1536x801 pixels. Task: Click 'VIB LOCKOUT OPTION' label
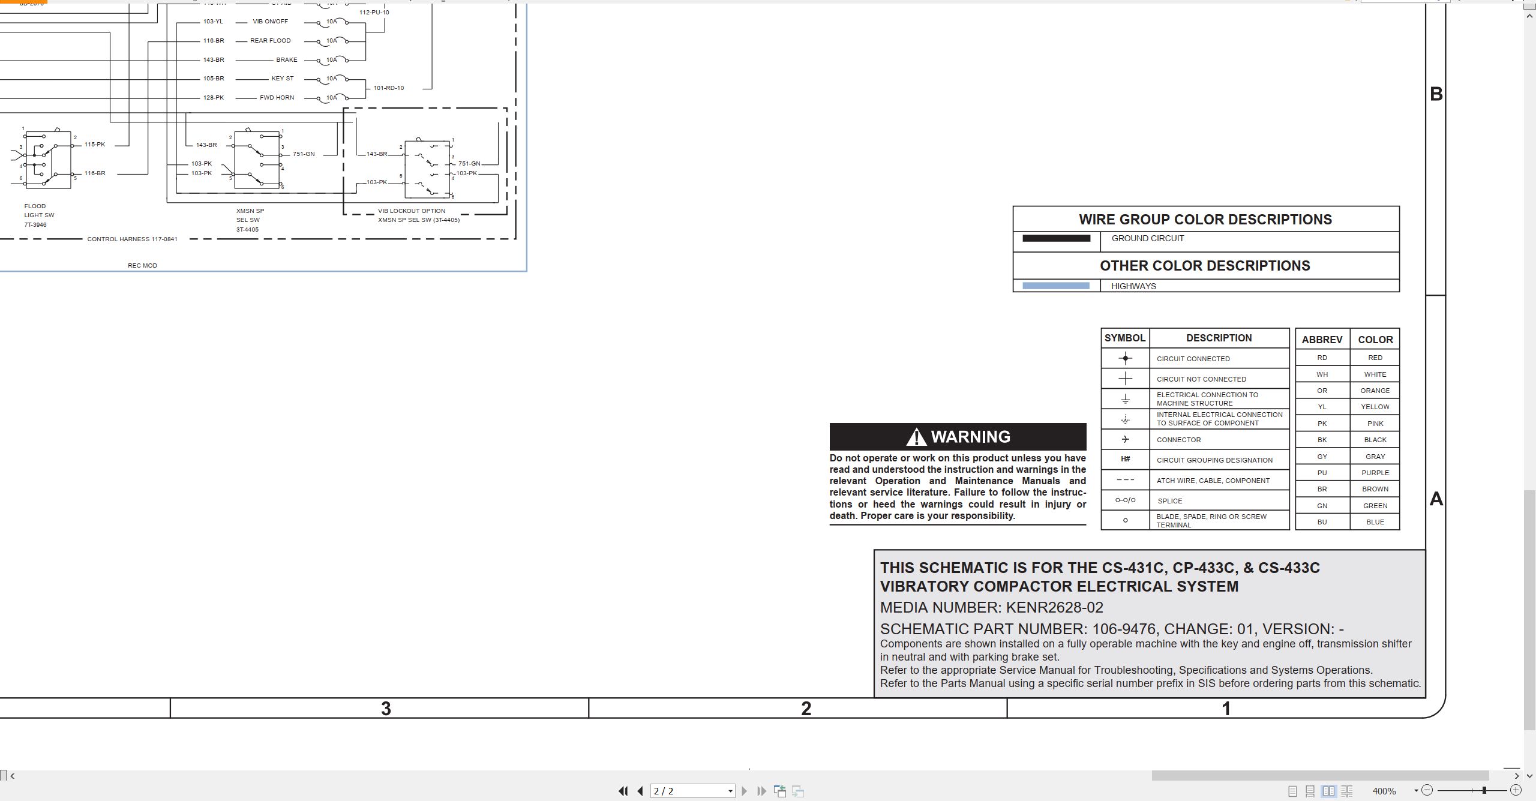click(x=412, y=211)
